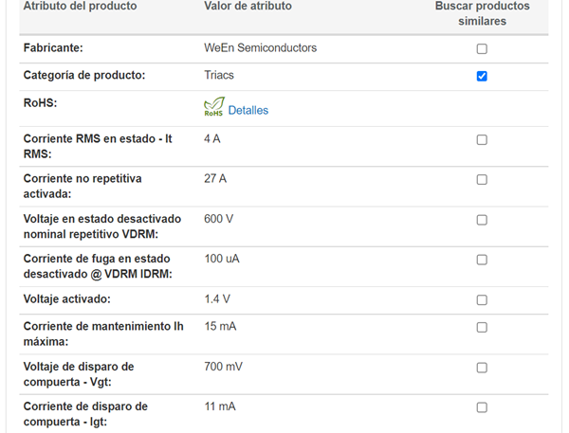
Task: Check the 700 mV gate trigger voltage checkbox
Action: 482,368
